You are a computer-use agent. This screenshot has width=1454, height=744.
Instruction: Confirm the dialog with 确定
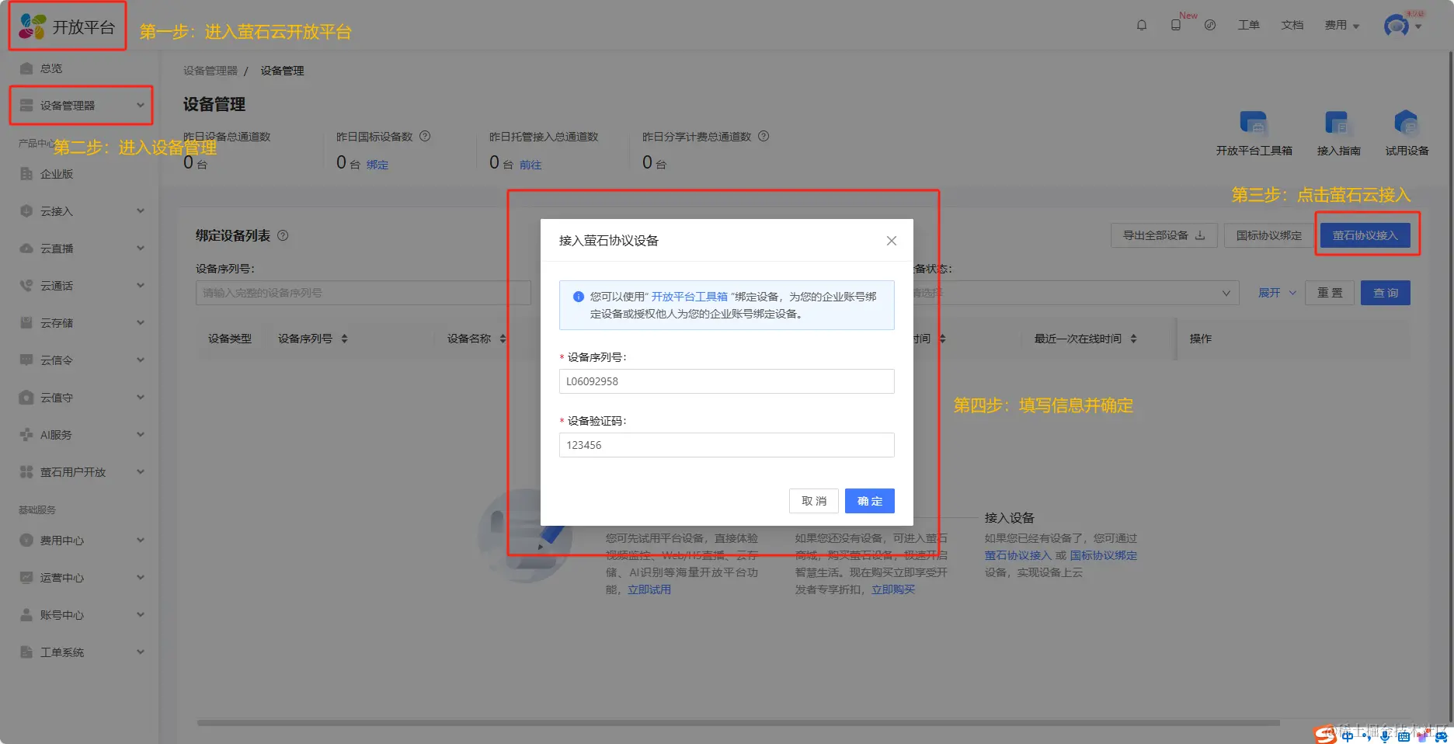(x=870, y=501)
